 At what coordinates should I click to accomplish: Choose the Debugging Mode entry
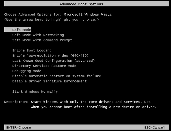point(27,71)
